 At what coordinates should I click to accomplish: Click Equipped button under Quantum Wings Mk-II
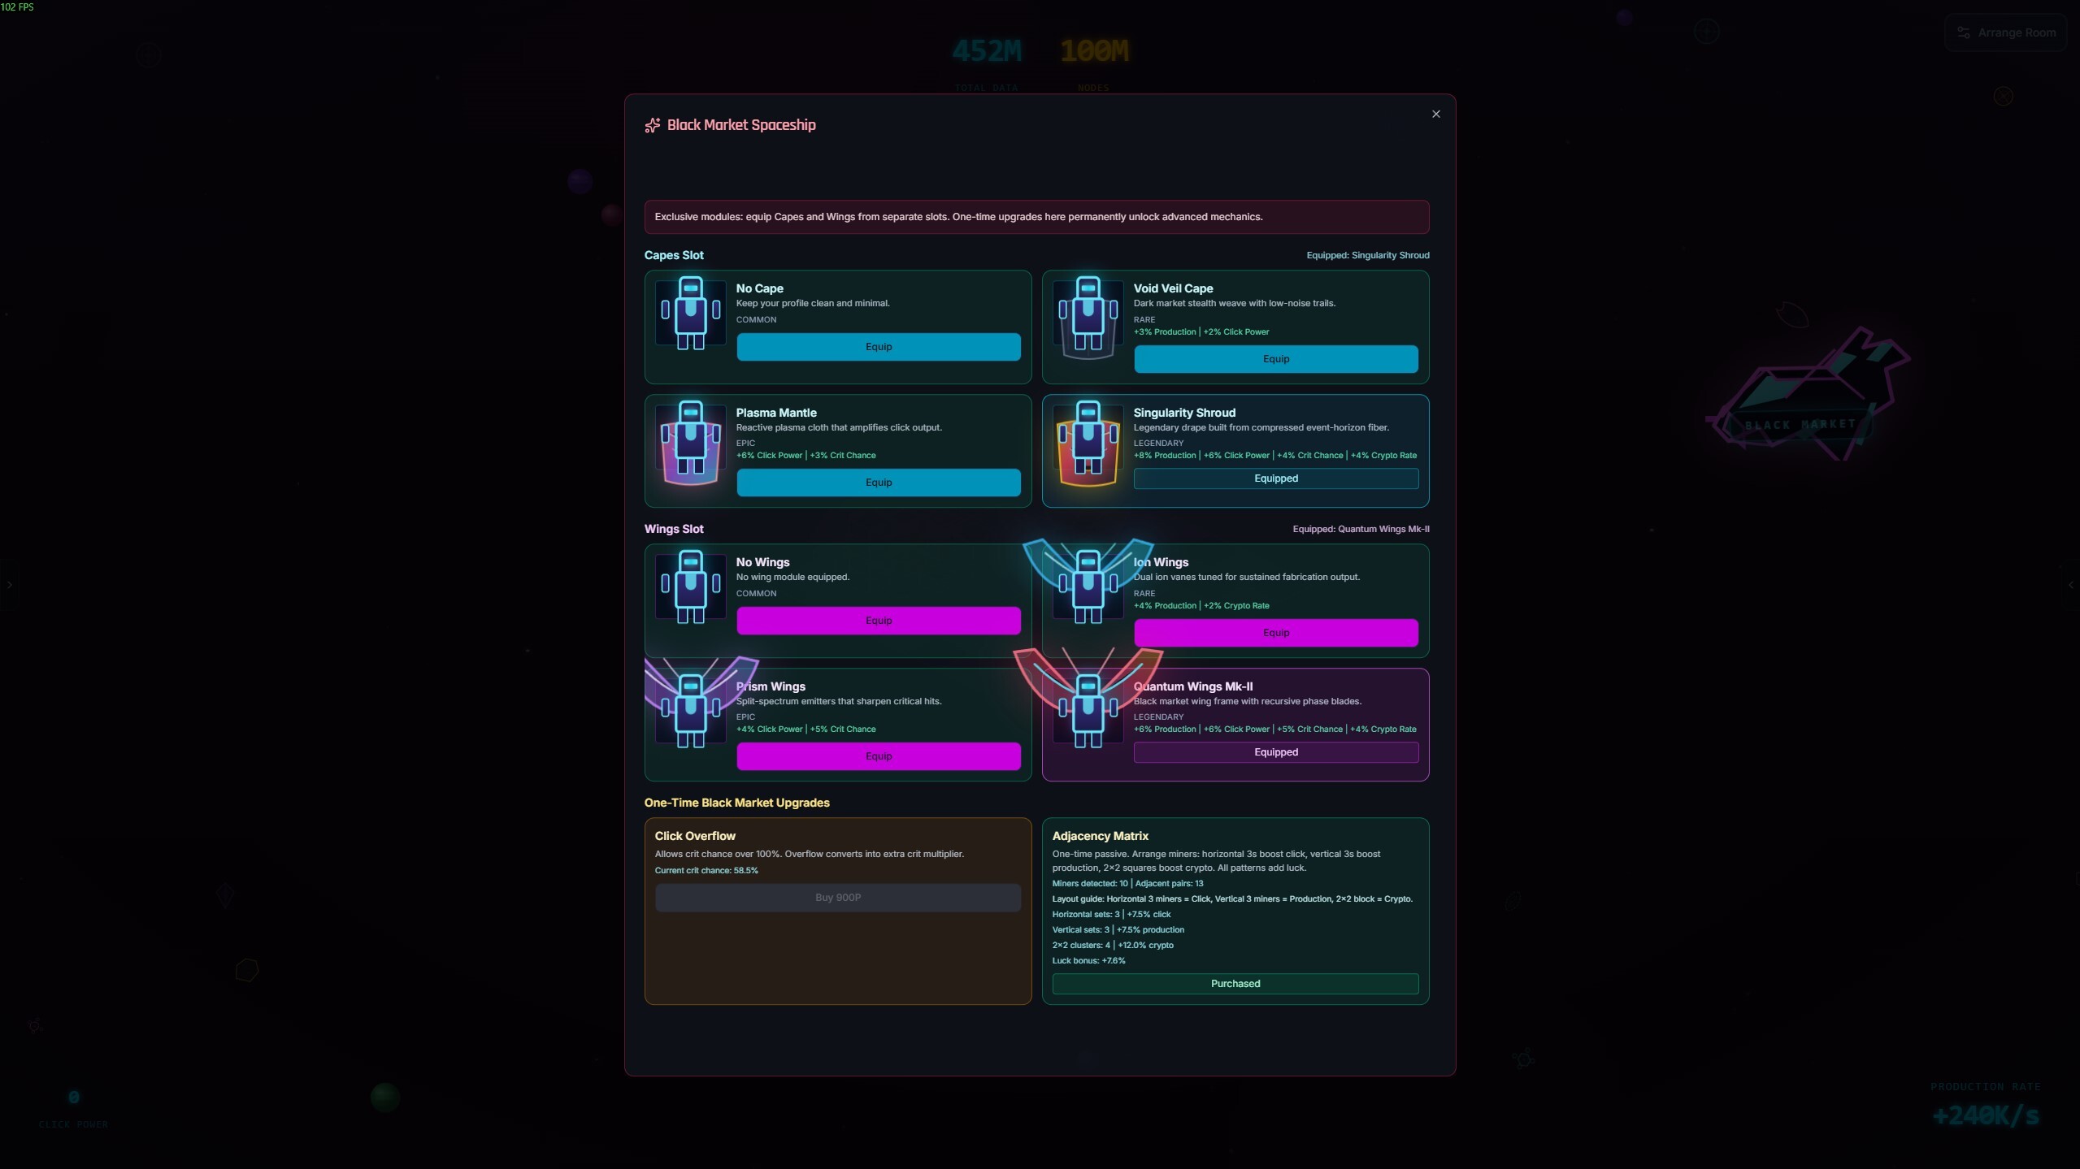pos(1276,752)
